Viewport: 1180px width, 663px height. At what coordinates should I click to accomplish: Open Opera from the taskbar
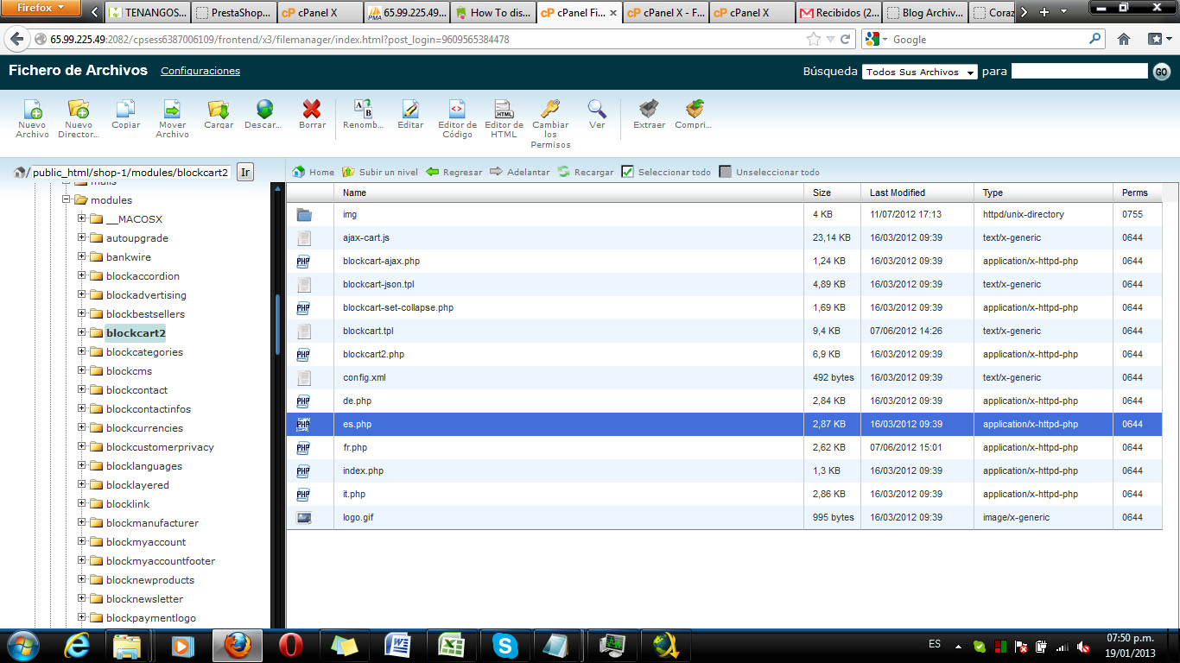[x=290, y=645]
